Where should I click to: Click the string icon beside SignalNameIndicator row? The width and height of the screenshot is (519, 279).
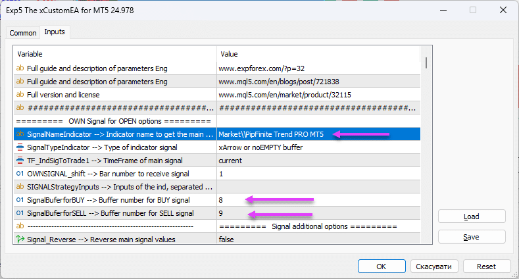(x=20, y=134)
